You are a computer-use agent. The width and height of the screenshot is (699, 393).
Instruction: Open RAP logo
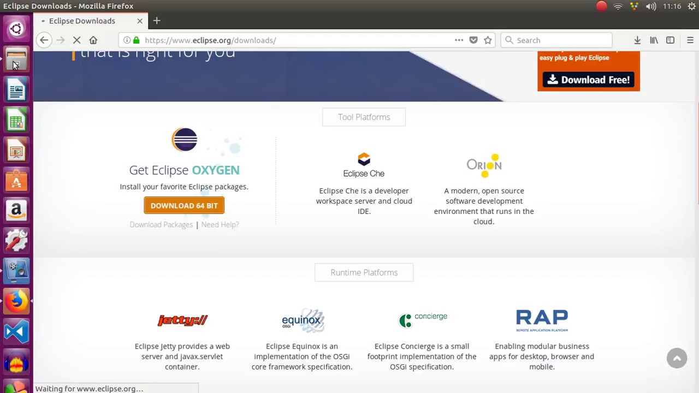pos(542,321)
